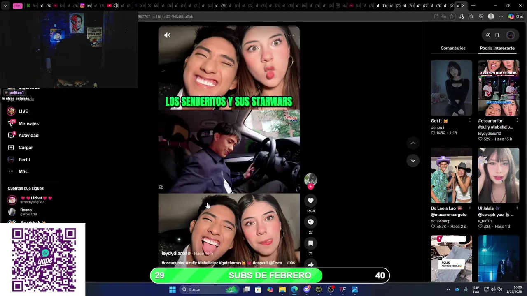Follow creator via red plus badge

pos(310,187)
